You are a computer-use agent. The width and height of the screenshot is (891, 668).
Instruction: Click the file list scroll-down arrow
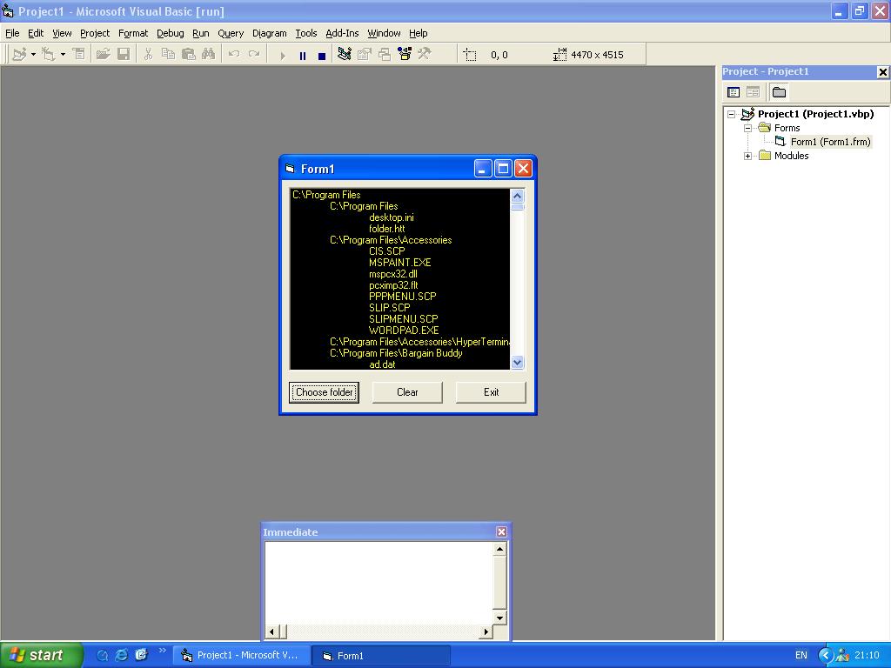[x=518, y=362]
